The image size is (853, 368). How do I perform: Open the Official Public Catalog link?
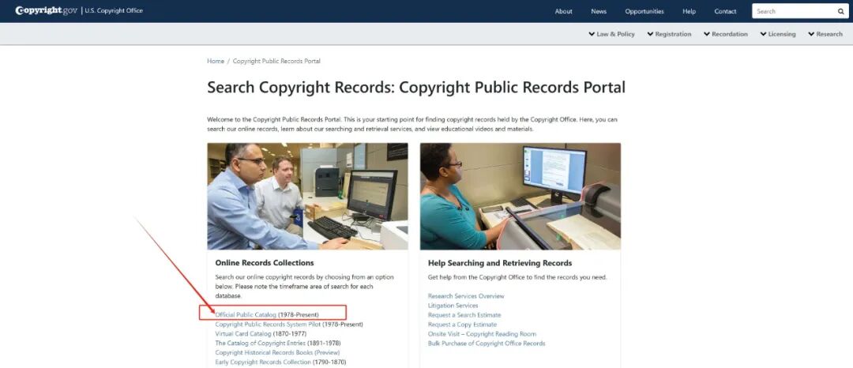point(246,315)
